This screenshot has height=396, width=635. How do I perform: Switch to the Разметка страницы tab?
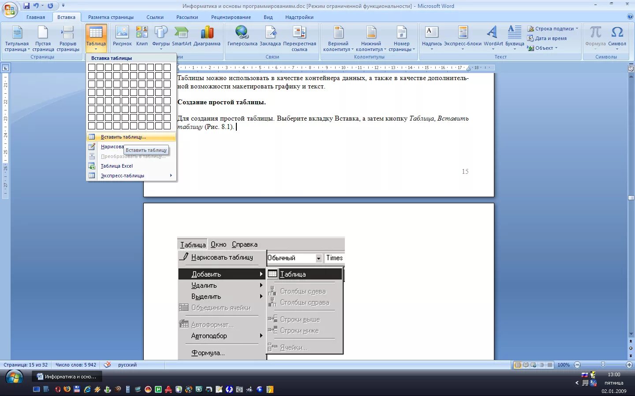point(111,17)
